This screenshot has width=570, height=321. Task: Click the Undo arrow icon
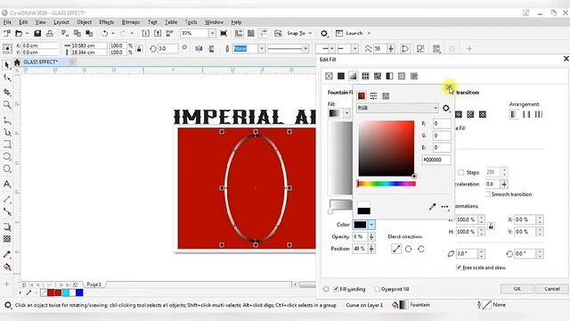click(x=105, y=34)
